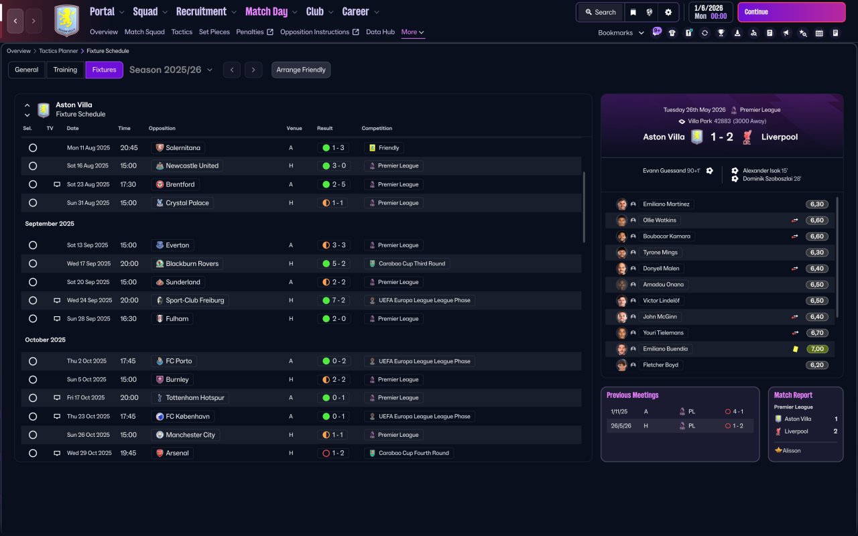Select the Blackburn Rovers fixture radio button

coord(33,264)
